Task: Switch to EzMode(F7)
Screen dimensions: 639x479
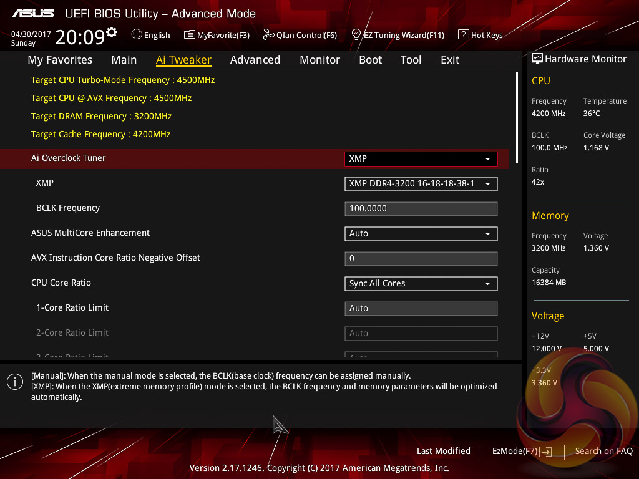Action: [522, 452]
